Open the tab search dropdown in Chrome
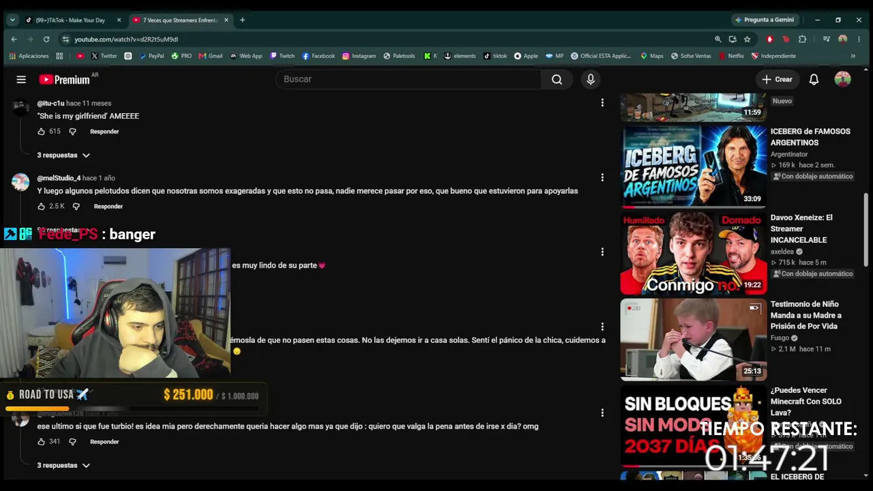The width and height of the screenshot is (873, 491). (x=12, y=20)
